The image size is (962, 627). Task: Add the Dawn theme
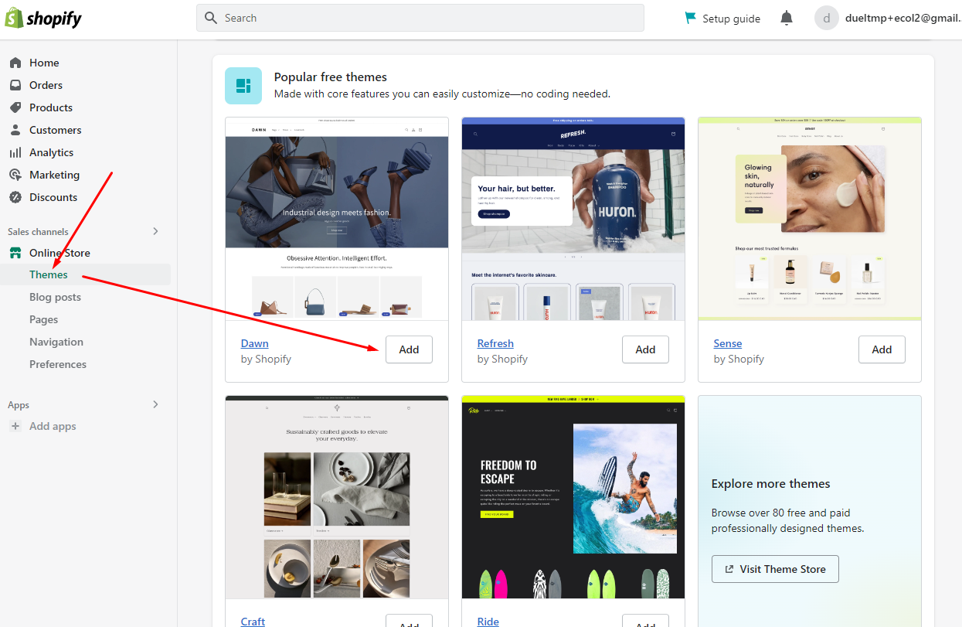coord(409,349)
